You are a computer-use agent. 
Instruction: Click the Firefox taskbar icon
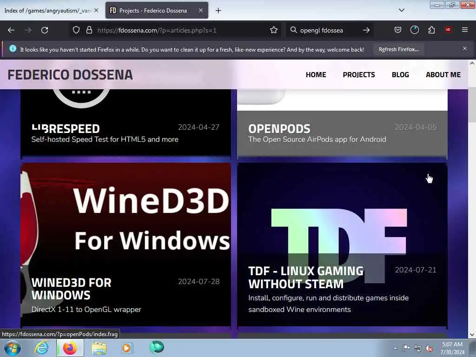[x=70, y=348]
